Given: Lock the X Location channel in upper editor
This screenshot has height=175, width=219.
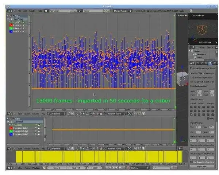Looking at the screenshot, I should click(x=23, y=25).
